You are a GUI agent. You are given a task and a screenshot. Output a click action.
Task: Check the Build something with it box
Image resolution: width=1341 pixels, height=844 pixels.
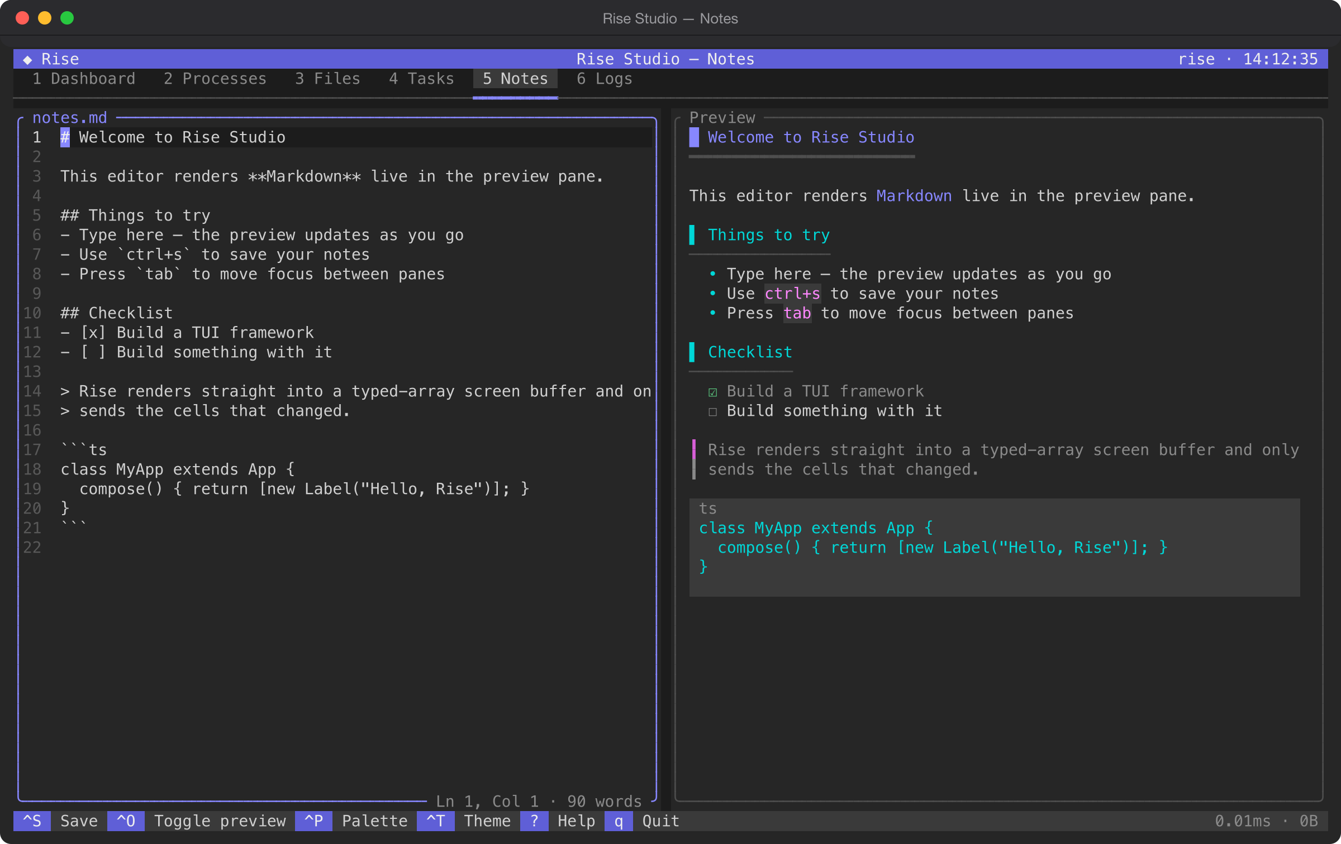click(712, 411)
